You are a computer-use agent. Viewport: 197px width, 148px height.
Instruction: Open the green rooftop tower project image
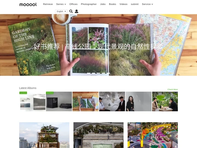pyautogui.click(x=44, y=135)
